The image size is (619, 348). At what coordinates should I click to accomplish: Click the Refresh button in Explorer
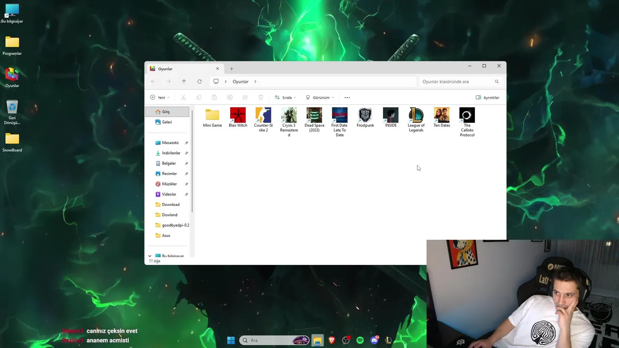(199, 81)
